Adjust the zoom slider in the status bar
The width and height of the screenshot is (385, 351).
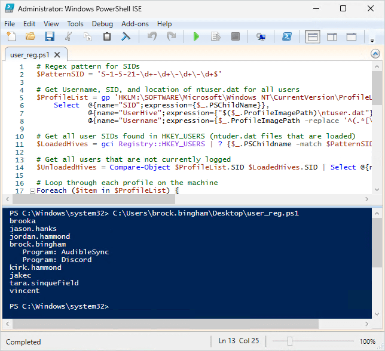click(x=290, y=341)
